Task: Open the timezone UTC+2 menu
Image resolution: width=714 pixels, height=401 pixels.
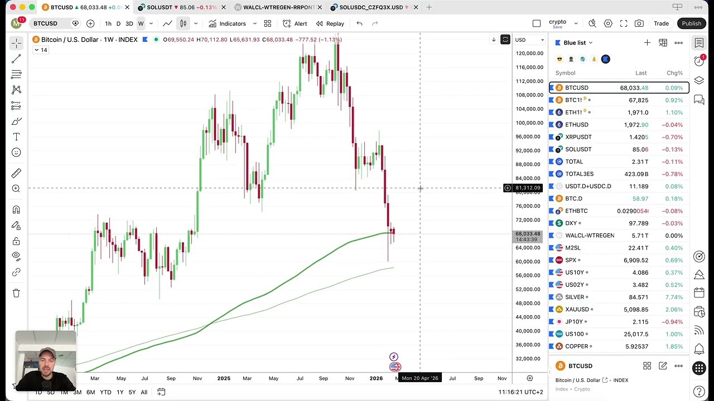Action: (x=520, y=392)
